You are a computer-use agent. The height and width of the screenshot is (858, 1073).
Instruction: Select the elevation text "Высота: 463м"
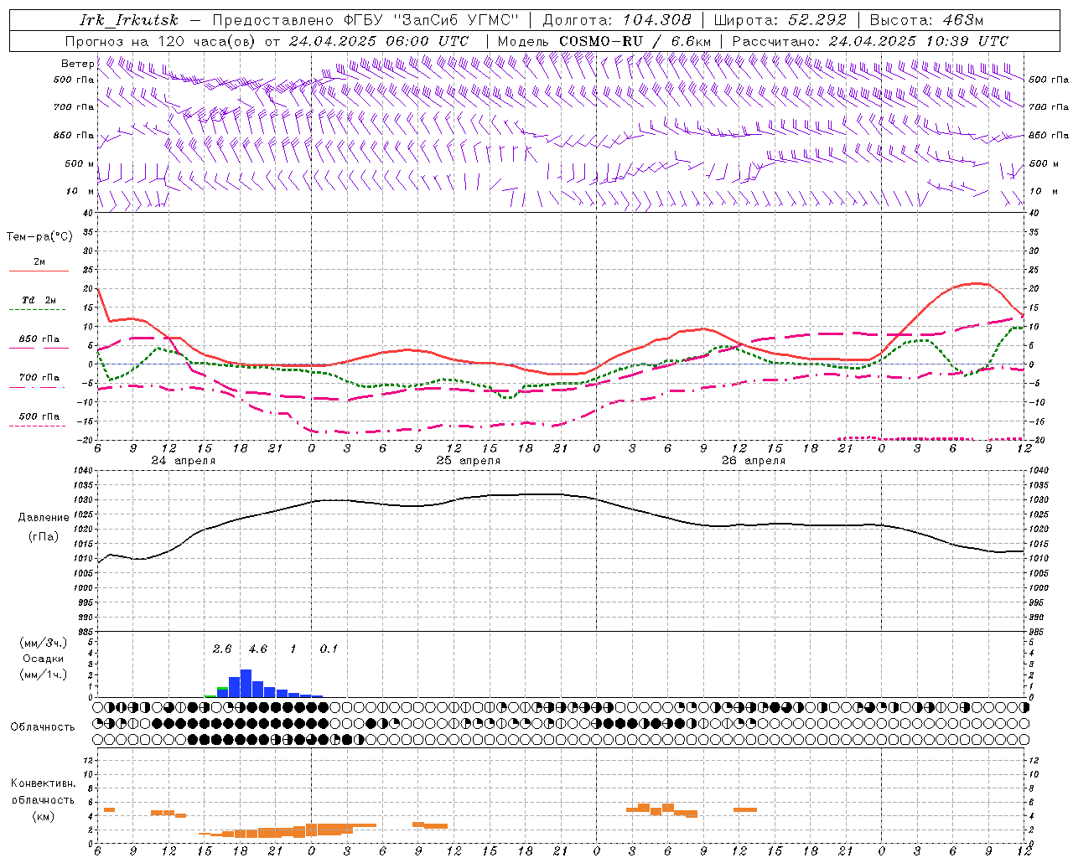tap(926, 20)
